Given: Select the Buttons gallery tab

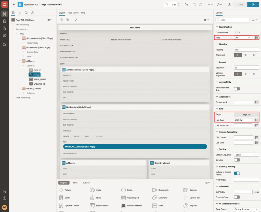Looking at the screenshot, I should (x=86, y=183).
